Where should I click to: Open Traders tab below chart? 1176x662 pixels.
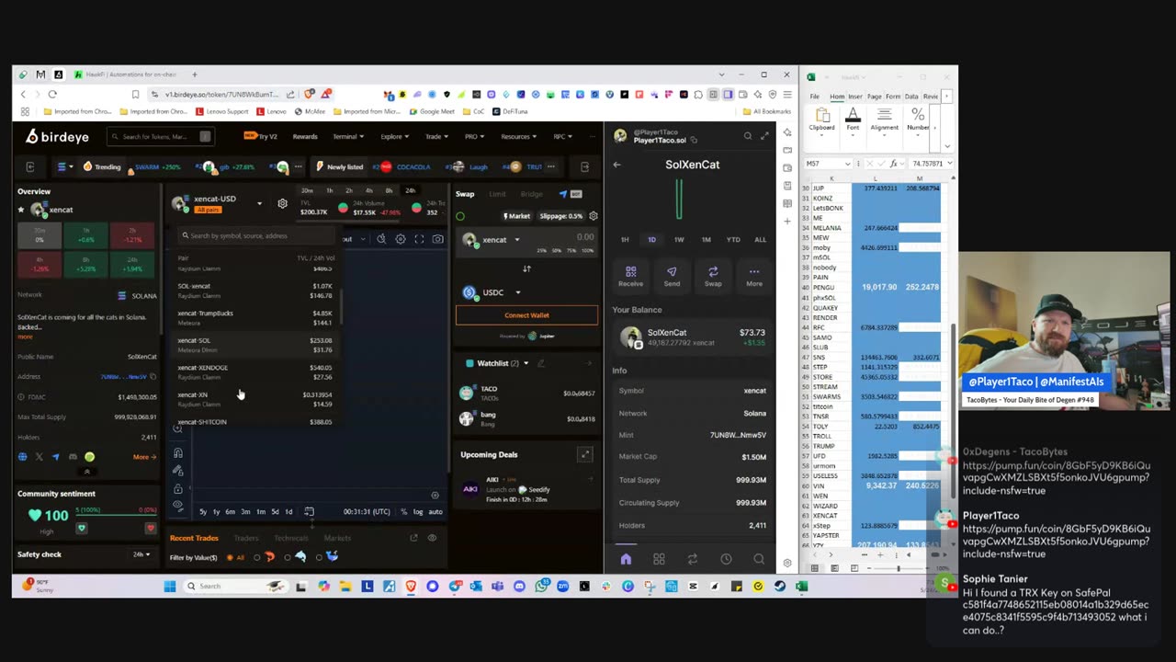tap(246, 538)
